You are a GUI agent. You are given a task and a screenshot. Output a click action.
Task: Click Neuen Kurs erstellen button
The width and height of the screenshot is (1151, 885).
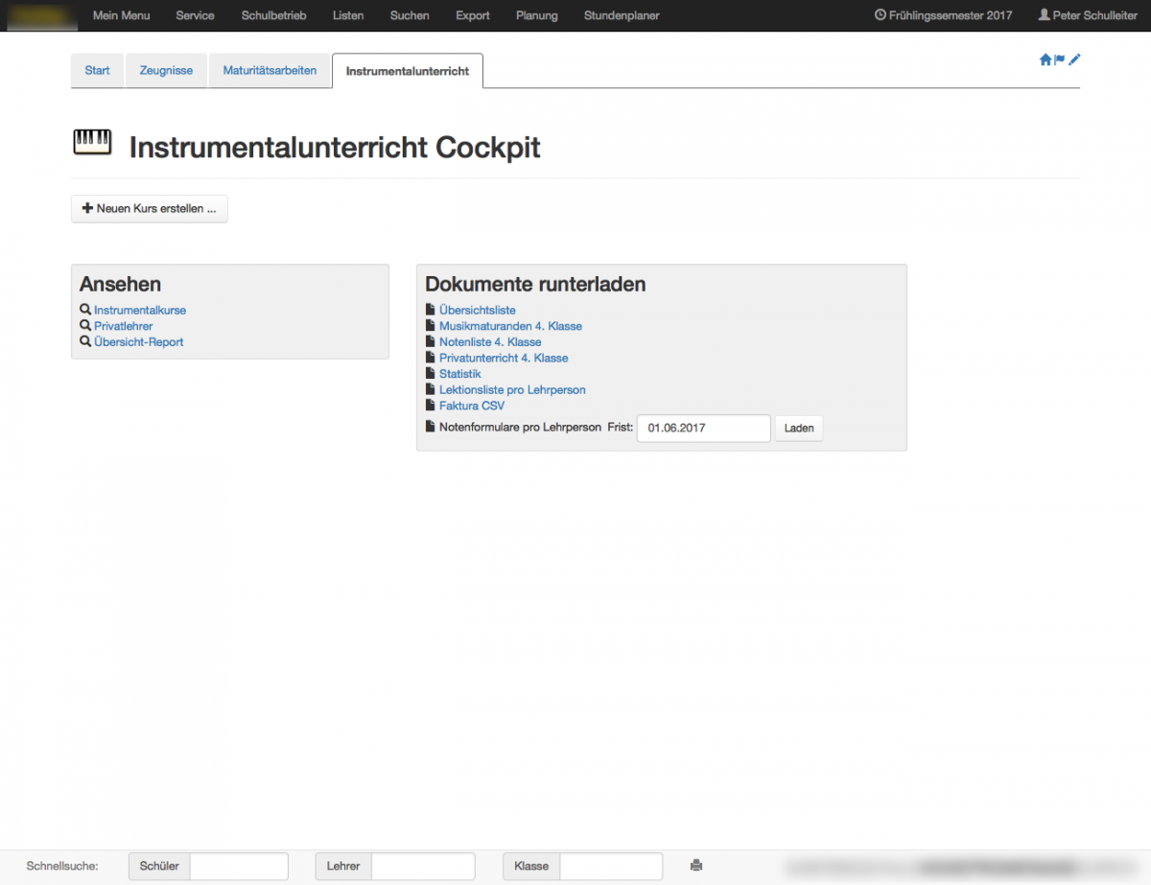point(150,209)
